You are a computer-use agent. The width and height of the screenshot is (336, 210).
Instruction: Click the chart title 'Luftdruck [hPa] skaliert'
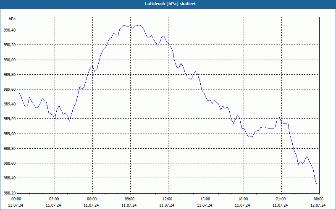click(x=171, y=4)
